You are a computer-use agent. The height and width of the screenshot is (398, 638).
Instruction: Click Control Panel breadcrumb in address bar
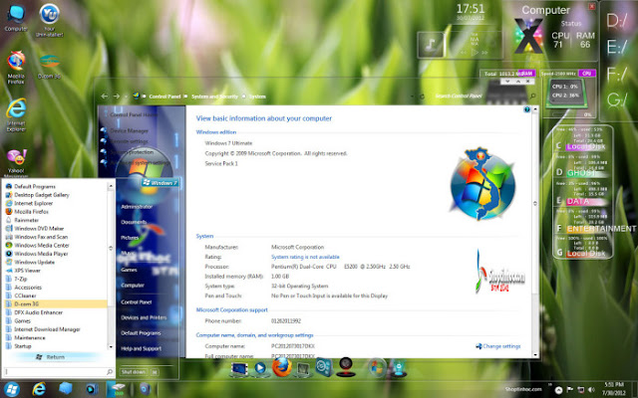[164, 97]
